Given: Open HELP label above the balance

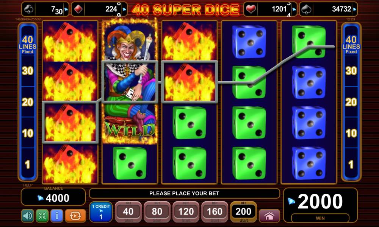Looking at the screenshot, I should pos(28,185).
